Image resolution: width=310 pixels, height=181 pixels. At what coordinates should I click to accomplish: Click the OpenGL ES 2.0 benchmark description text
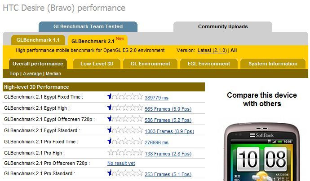[x=90, y=51]
